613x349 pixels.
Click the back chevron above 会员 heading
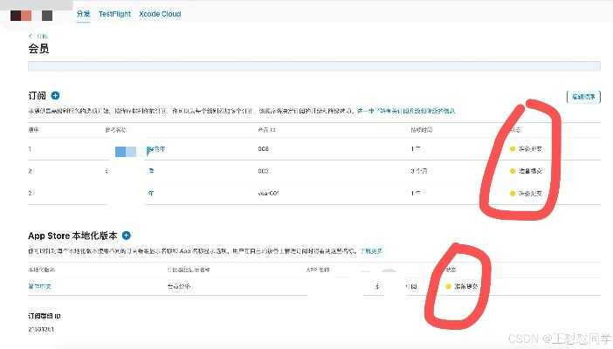point(32,37)
